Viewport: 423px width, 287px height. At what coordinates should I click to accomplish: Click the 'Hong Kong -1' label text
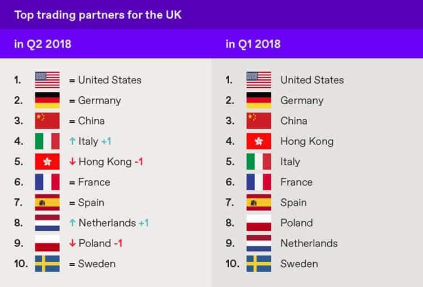(x=111, y=162)
